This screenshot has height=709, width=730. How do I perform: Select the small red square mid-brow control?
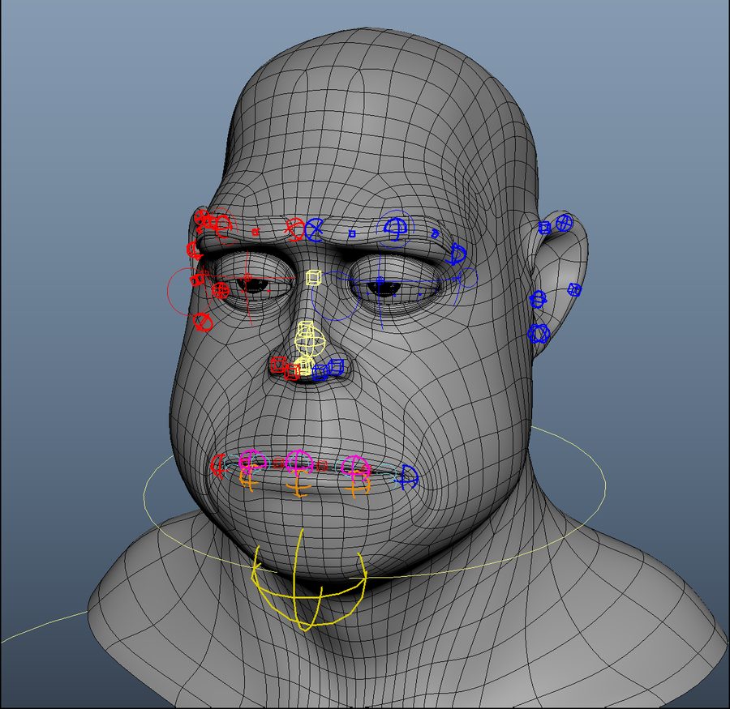255,232
